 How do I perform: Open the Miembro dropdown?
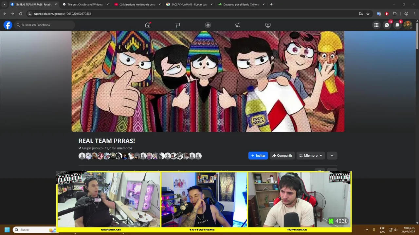(x=311, y=156)
